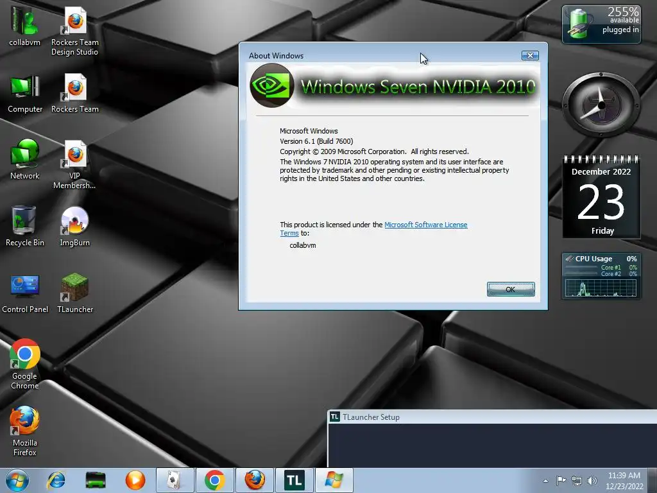Click the Show desktop button
The image size is (657, 493).
(x=653, y=480)
